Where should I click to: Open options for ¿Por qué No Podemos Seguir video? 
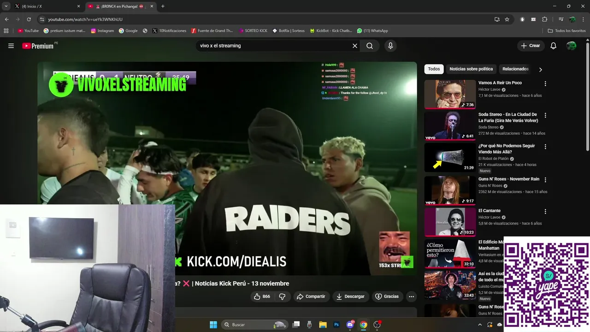point(545,147)
